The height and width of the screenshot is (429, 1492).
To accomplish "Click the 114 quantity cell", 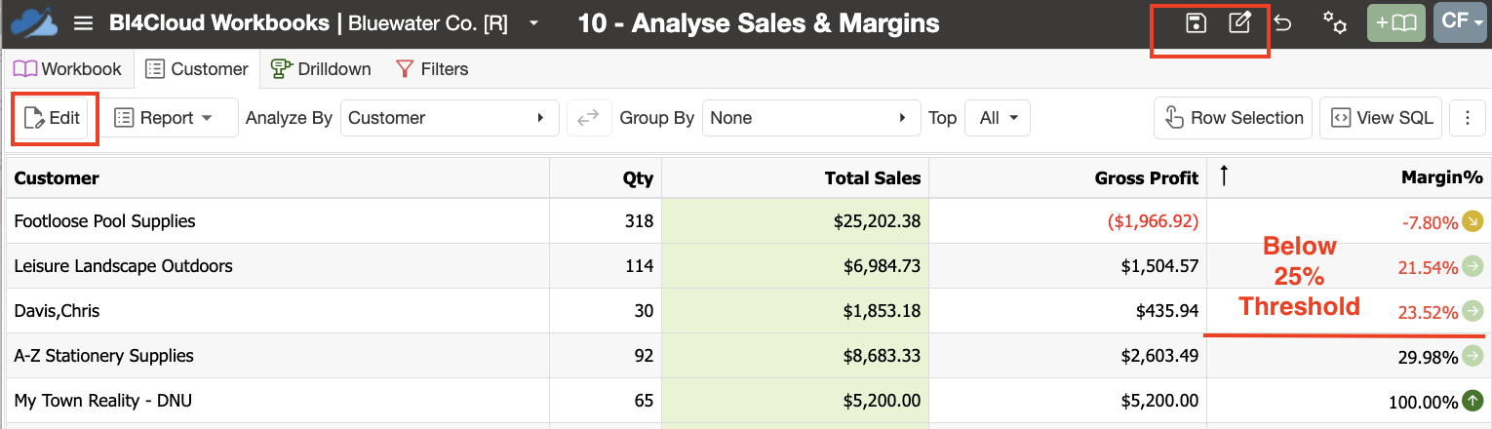I will tap(606, 266).
